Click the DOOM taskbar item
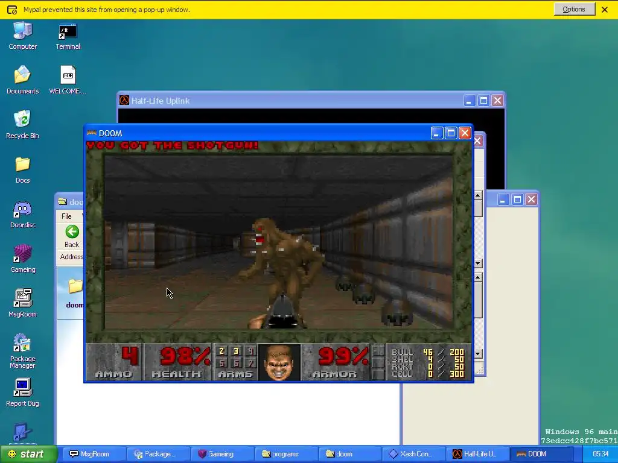Viewport: 618px width, 463px height. [x=543, y=454]
